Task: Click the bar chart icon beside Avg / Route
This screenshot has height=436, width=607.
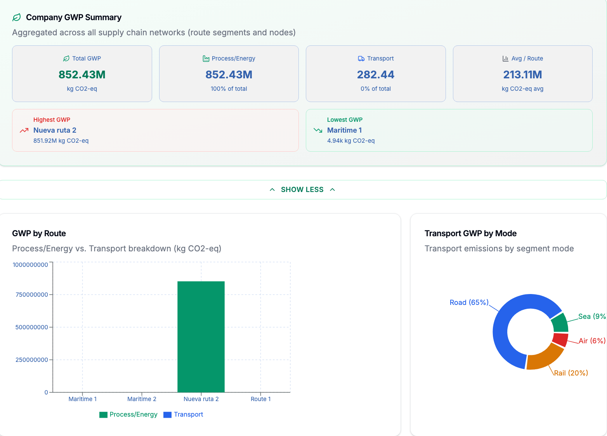Action: click(x=505, y=59)
